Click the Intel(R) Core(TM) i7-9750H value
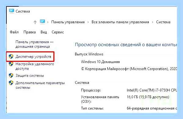The image size is (183, 119). [x=152, y=90]
